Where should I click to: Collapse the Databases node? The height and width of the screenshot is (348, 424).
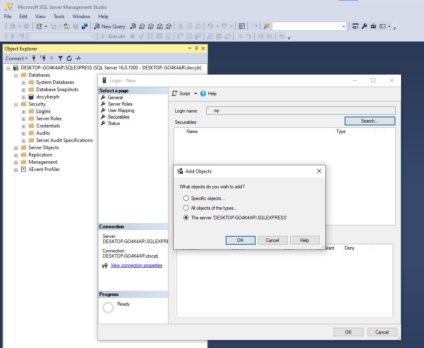tap(15, 75)
